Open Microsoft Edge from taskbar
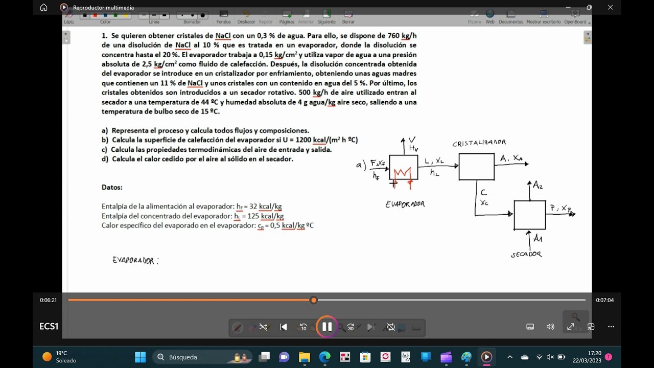Viewport: 654px width, 368px height. (325, 357)
